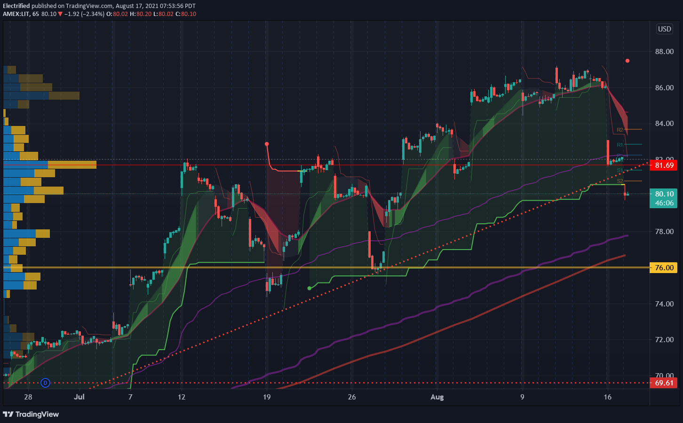Screen dimensions: 683x423
Task: Click the C:80.10 close value
Action: (186, 14)
